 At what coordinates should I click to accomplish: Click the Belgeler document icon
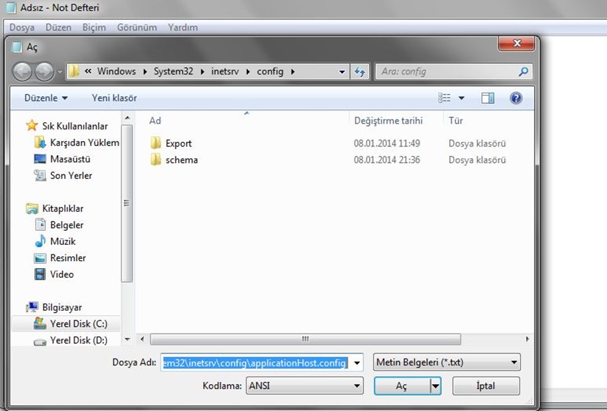click(x=40, y=224)
